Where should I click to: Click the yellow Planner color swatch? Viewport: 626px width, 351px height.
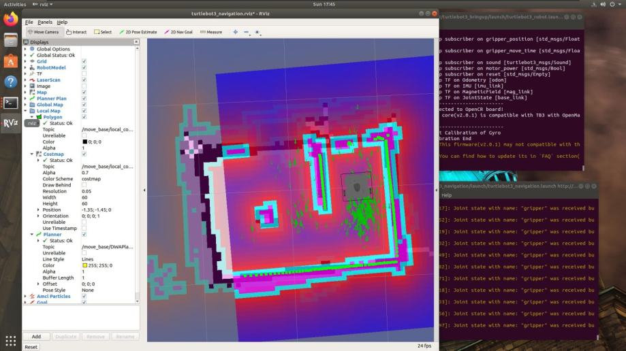[84, 265]
